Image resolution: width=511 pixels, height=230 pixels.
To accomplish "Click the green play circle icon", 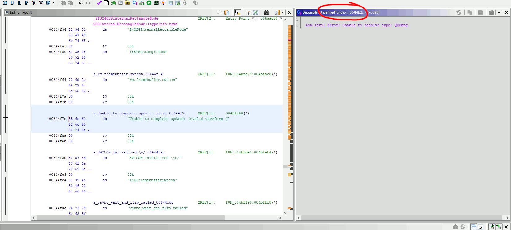I will click(149, 3).
